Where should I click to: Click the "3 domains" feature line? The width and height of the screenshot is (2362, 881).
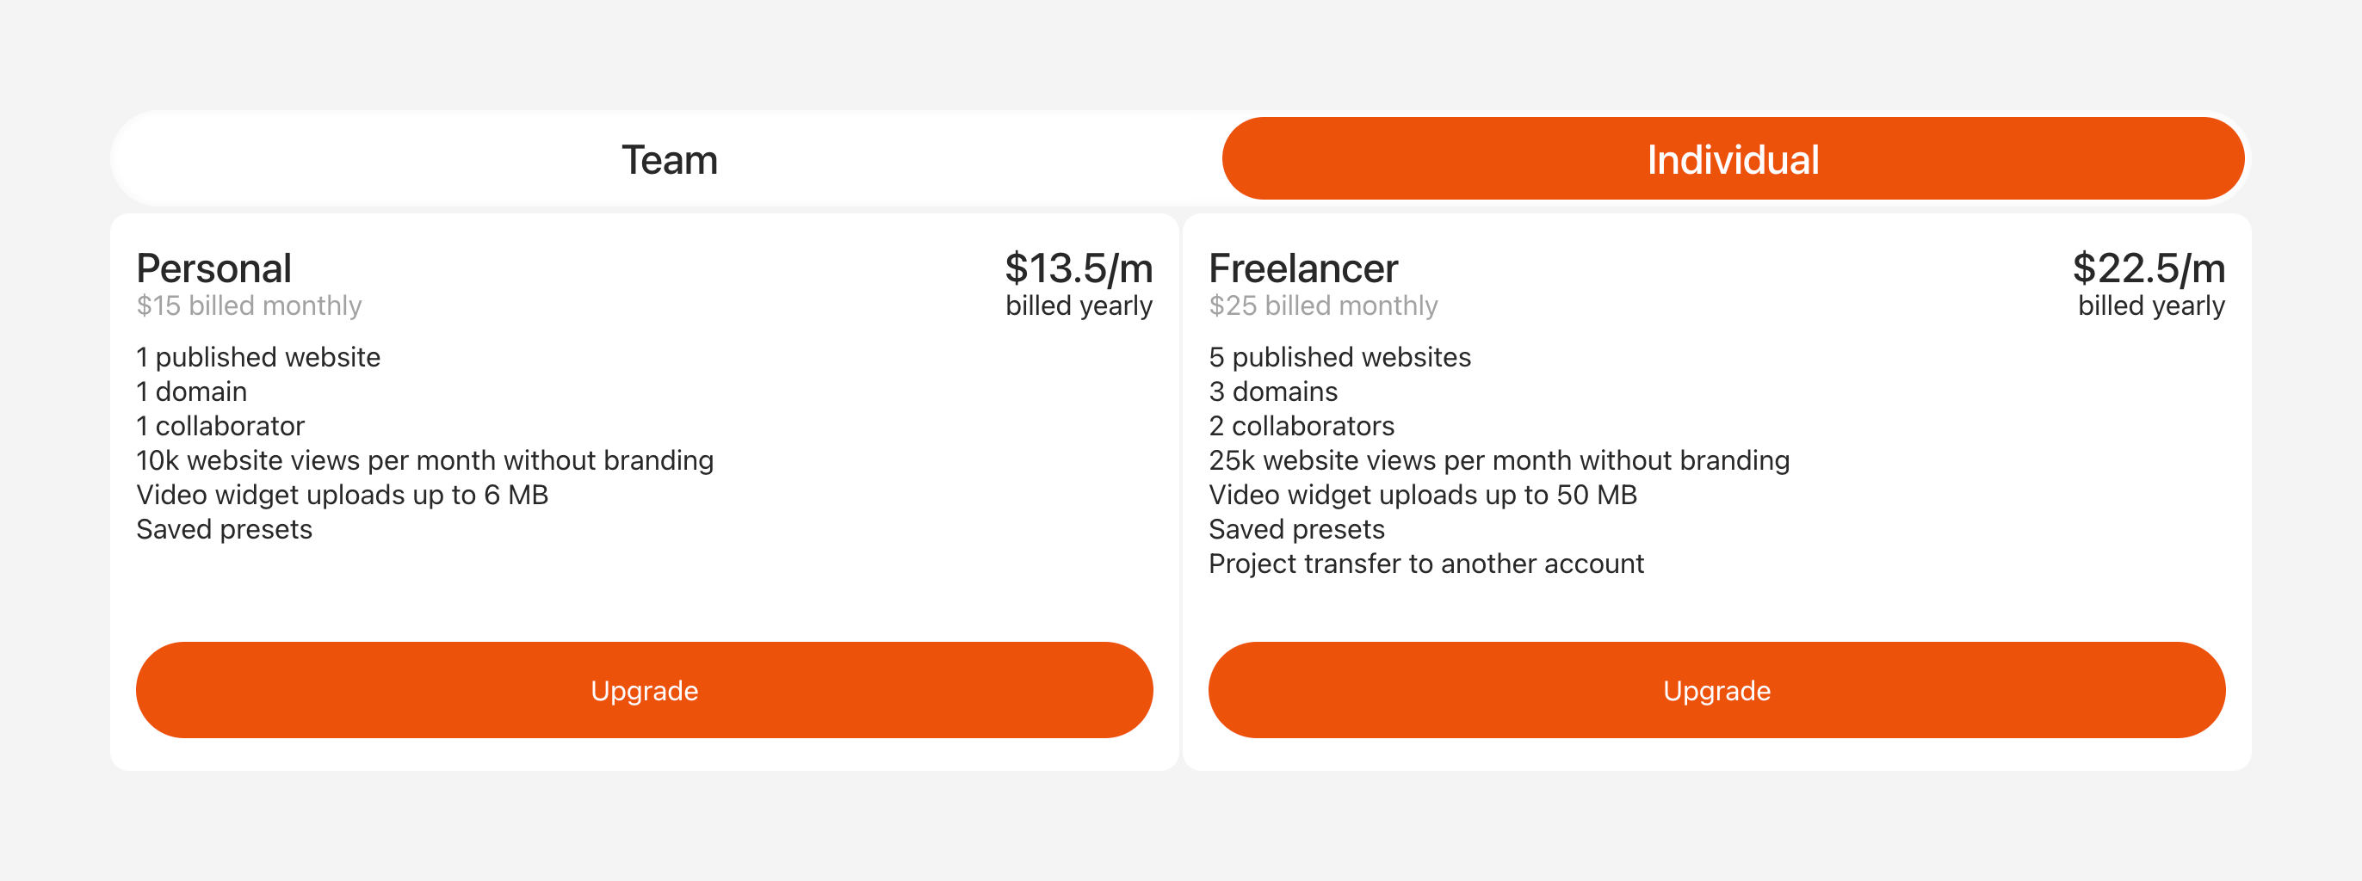click(1273, 392)
